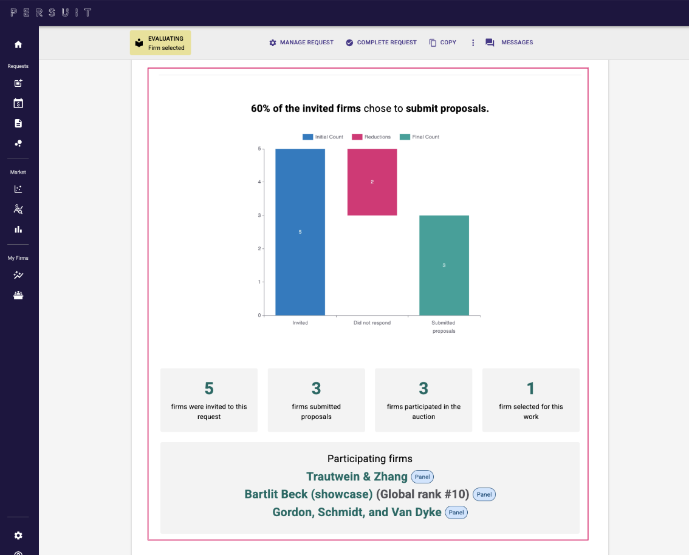689x555 pixels.
Task: Open the group of people icon
Action: coord(18,295)
